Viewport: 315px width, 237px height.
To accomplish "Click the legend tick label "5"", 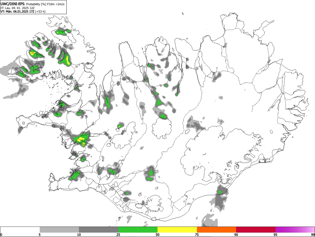I will pyautogui.click(x=39, y=235).
